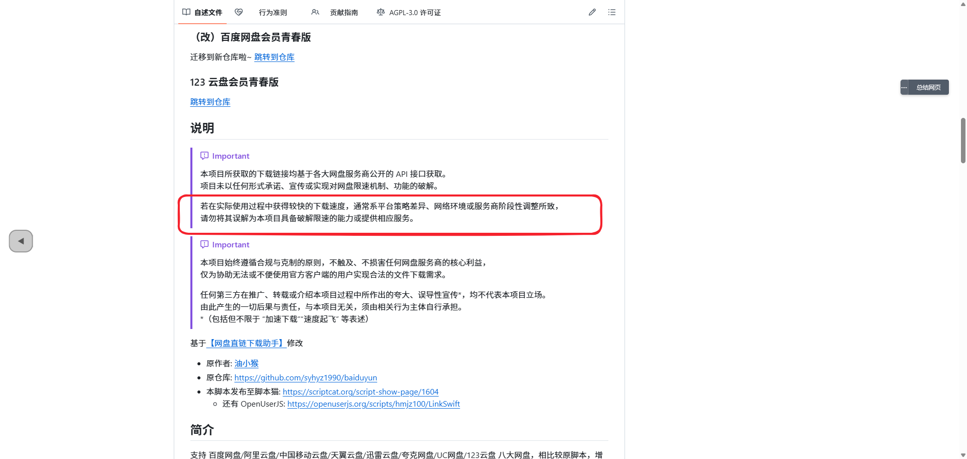Open the syhyz1990/baiduyun GitHub link
Viewport: 967px width, 459px height.
point(305,377)
